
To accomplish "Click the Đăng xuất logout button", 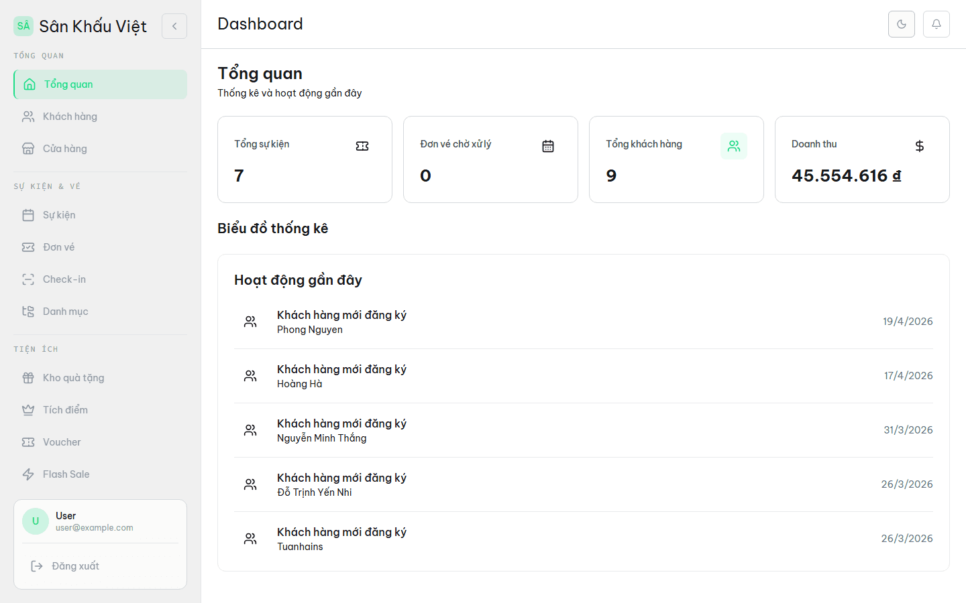I will coord(101,566).
